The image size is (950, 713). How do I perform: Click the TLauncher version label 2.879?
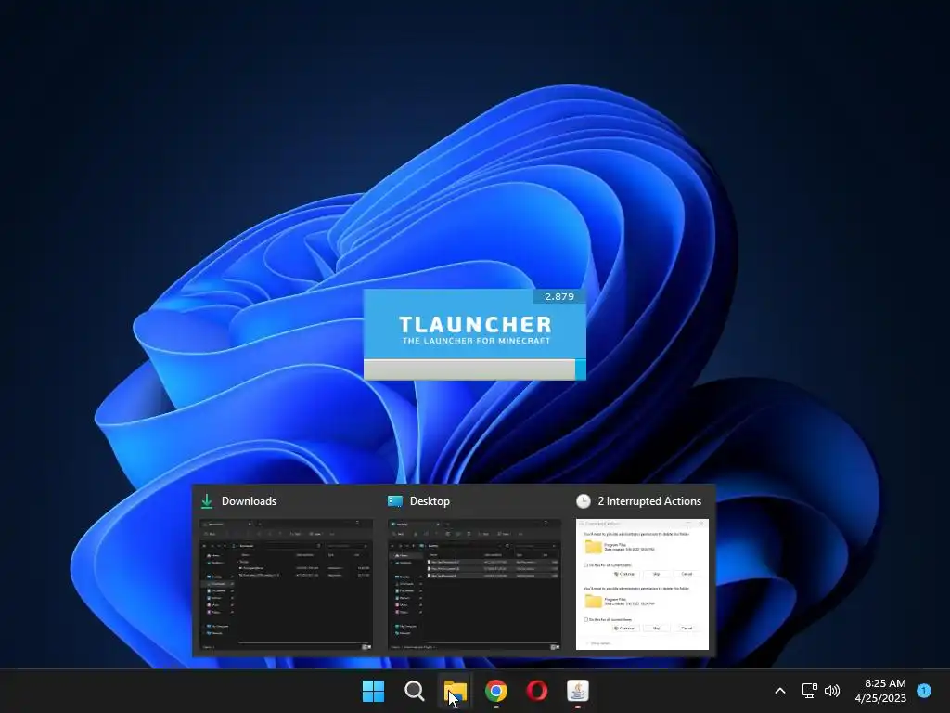(x=558, y=296)
